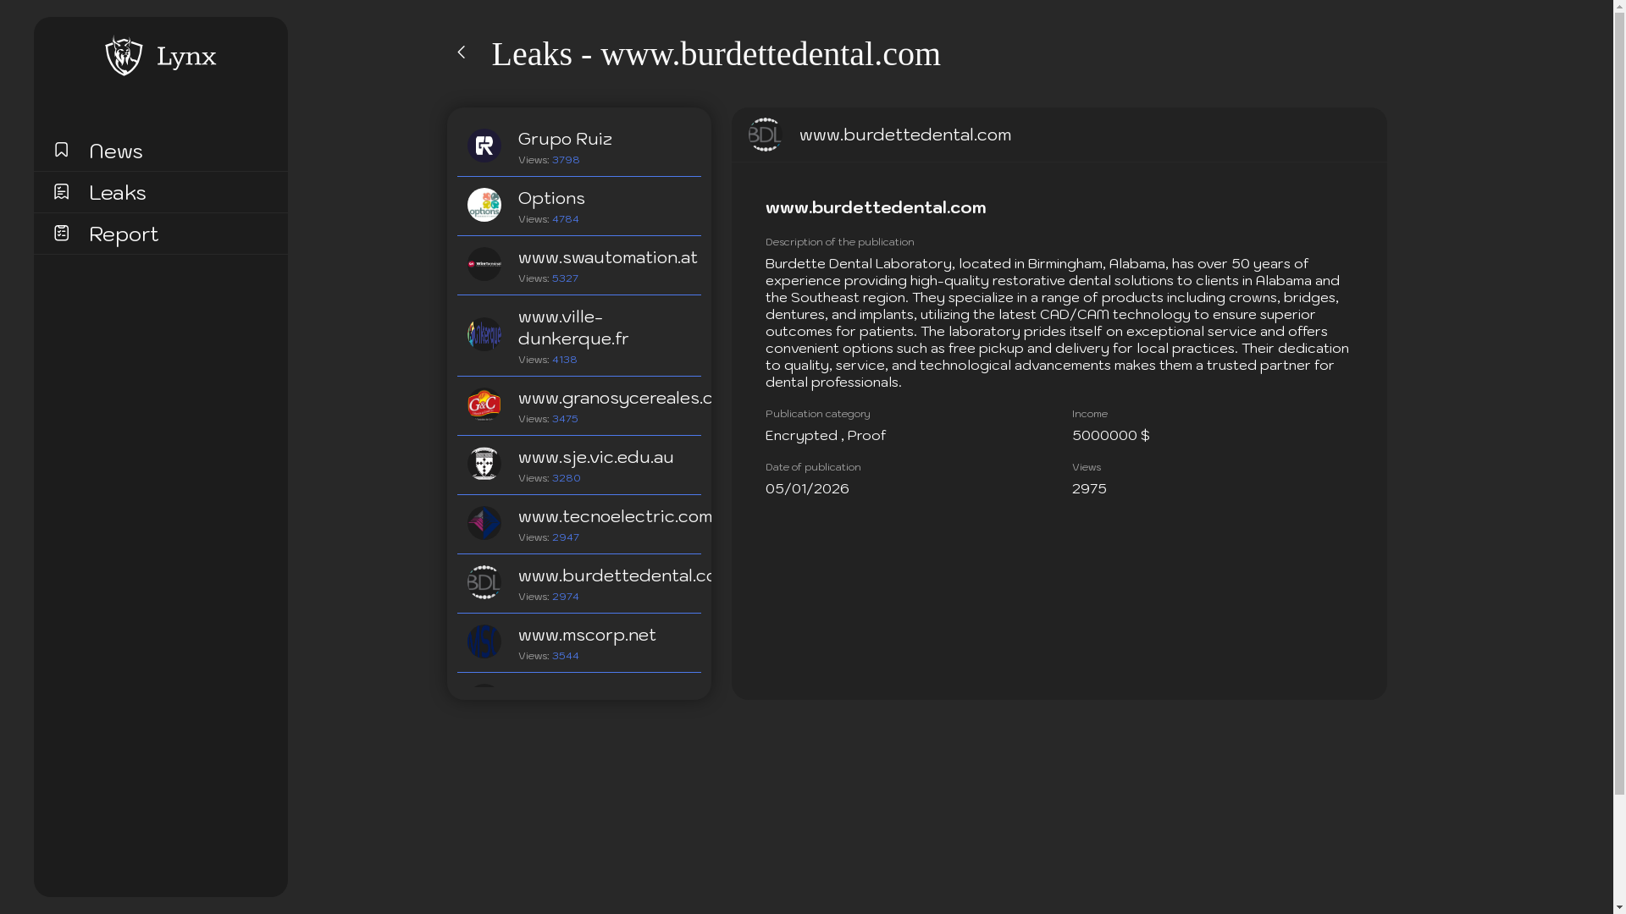Click the BDL logo in detail header
Image resolution: width=1626 pixels, height=914 pixels.
pos(765,135)
